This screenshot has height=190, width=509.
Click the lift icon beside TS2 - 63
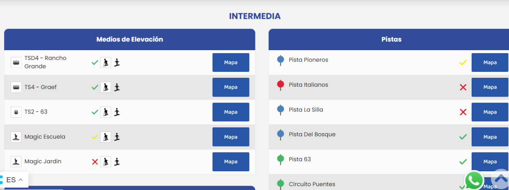coord(16,112)
